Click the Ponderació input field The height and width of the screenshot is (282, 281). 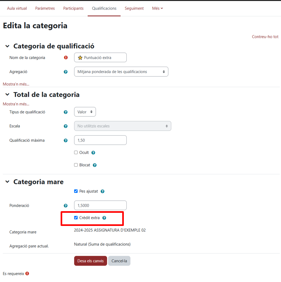100,205
